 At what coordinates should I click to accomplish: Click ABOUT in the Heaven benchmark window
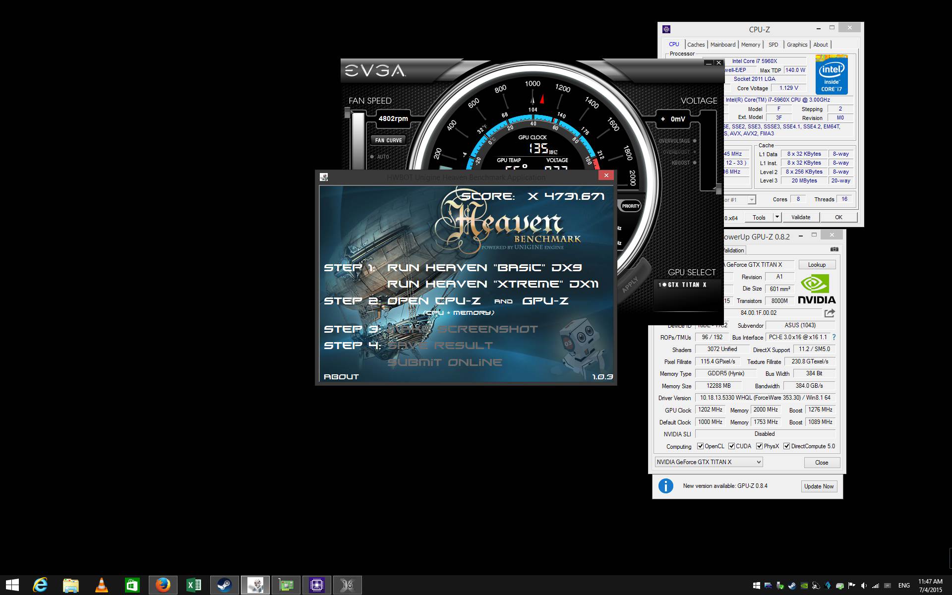(x=341, y=377)
